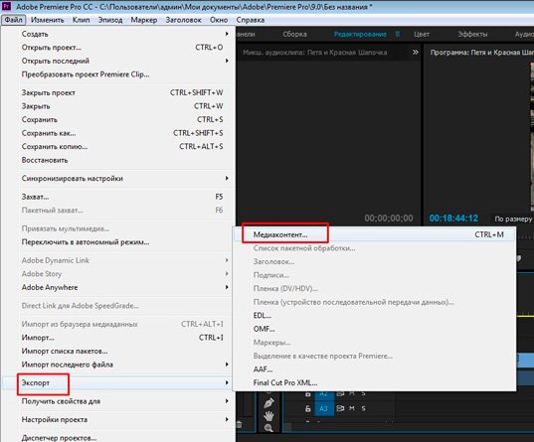Viewport: 534px width, 442px height.
Task: Choose Захват... (F5) menu item
Action: (118, 197)
